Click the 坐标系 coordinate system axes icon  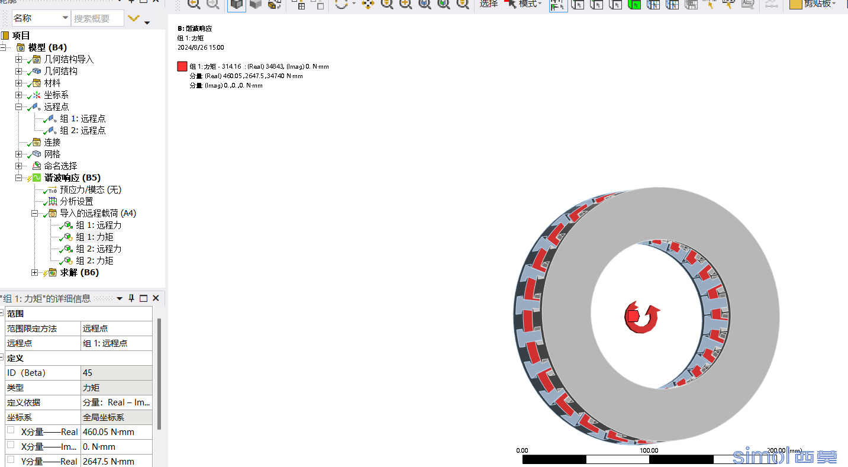(37, 95)
